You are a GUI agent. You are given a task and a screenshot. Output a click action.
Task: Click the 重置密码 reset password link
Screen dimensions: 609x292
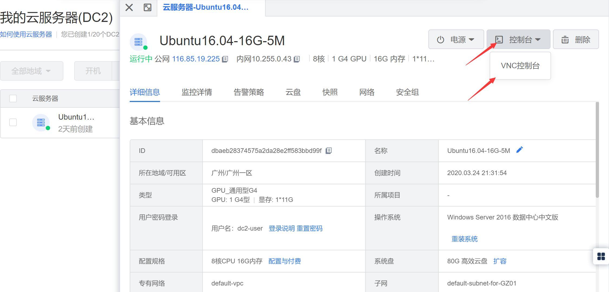(310, 228)
